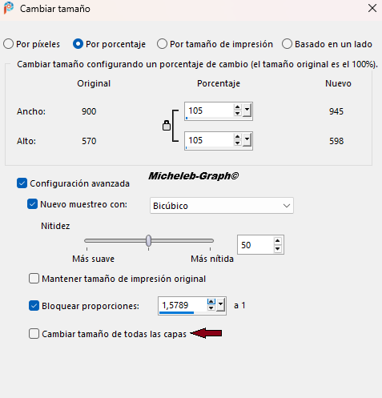Image resolution: width=382 pixels, height=398 pixels.
Task: Close the Cambiar tamaño dialog
Action: (372, 8)
